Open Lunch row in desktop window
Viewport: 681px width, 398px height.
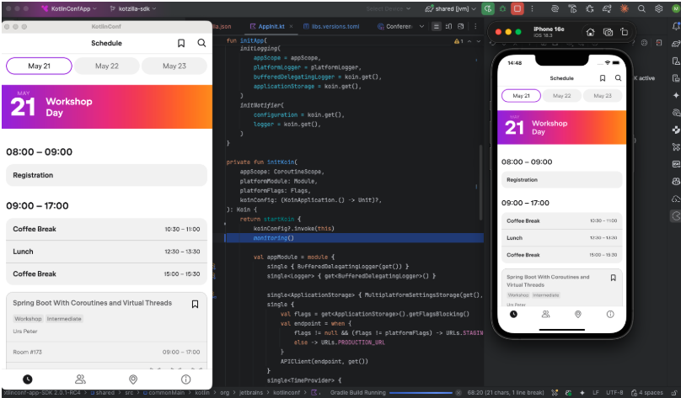[x=106, y=252]
